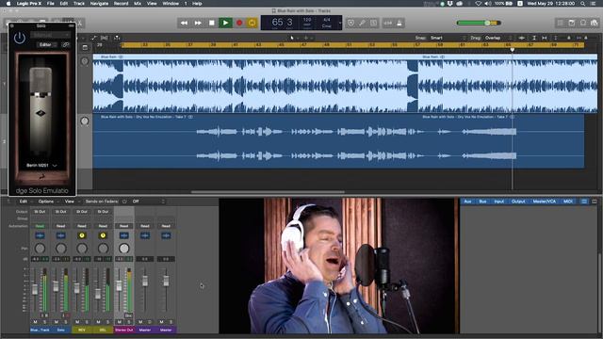Open the List Editors icon

click(561, 23)
